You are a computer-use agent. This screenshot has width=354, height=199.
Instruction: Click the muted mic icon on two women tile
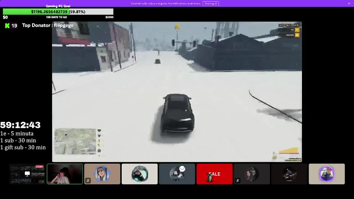click(238, 181)
